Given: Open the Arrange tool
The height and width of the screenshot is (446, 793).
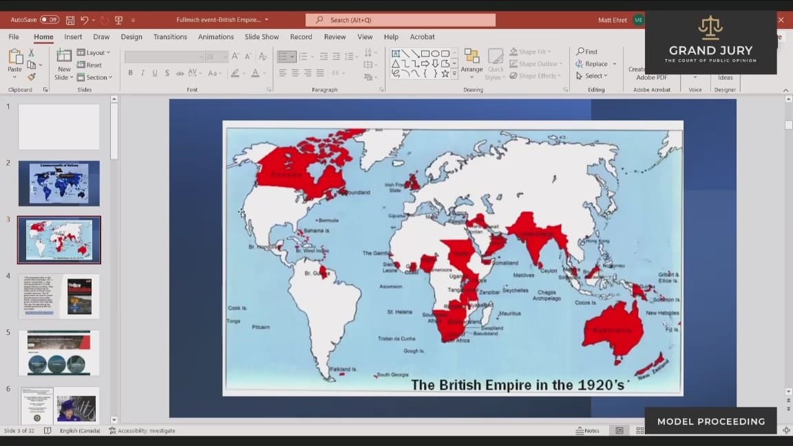Looking at the screenshot, I should tap(472, 62).
